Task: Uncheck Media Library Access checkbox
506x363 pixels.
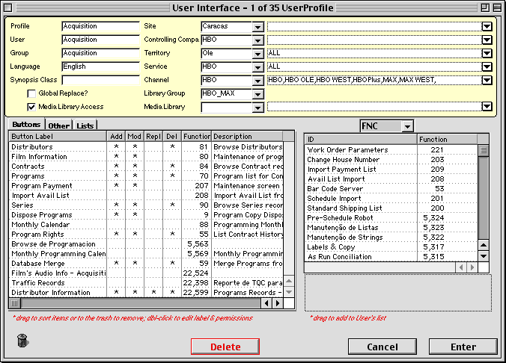Action: 31,107
